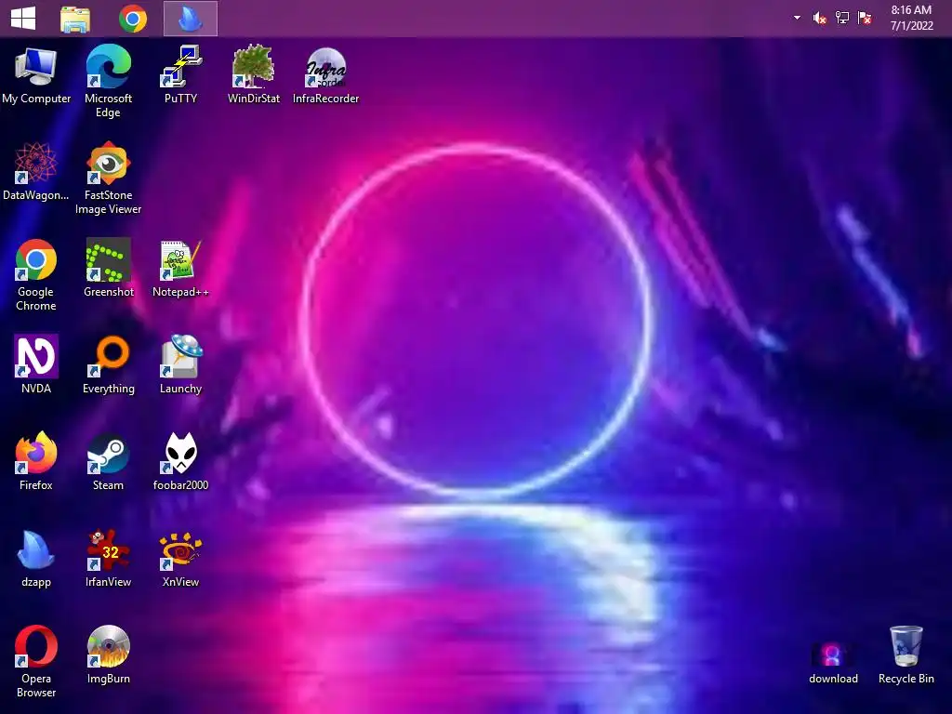This screenshot has height=714, width=952.
Task: Open Firefox desktop shortcut
Action: 36,461
